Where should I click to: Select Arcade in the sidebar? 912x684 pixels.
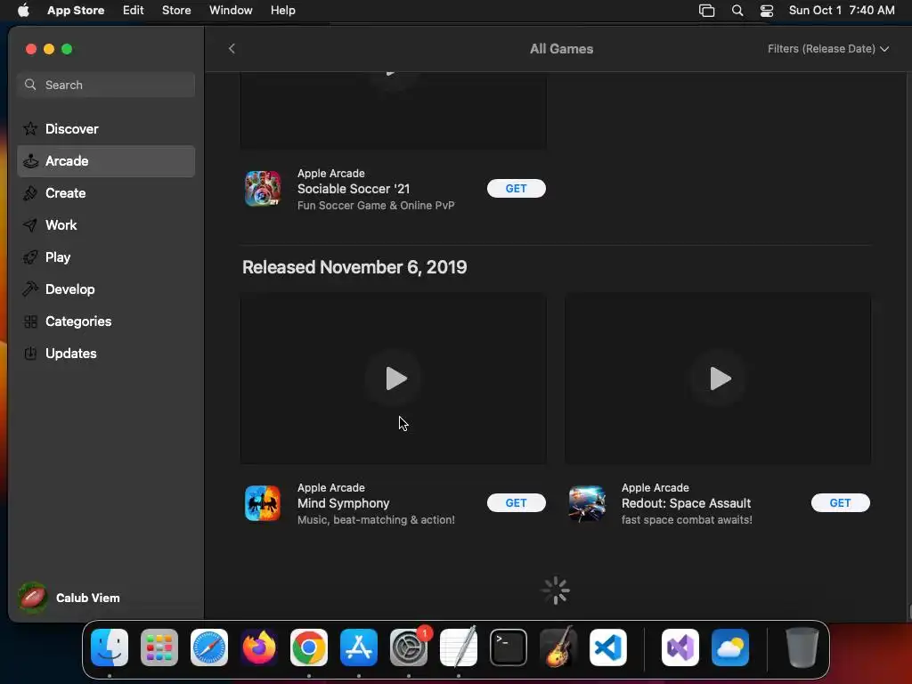[x=106, y=161]
